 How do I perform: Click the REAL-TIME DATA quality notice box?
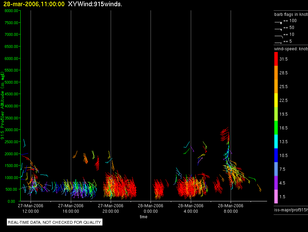[55, 222]
